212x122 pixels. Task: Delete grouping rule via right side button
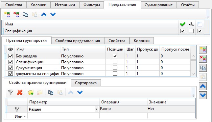[203, 59]
